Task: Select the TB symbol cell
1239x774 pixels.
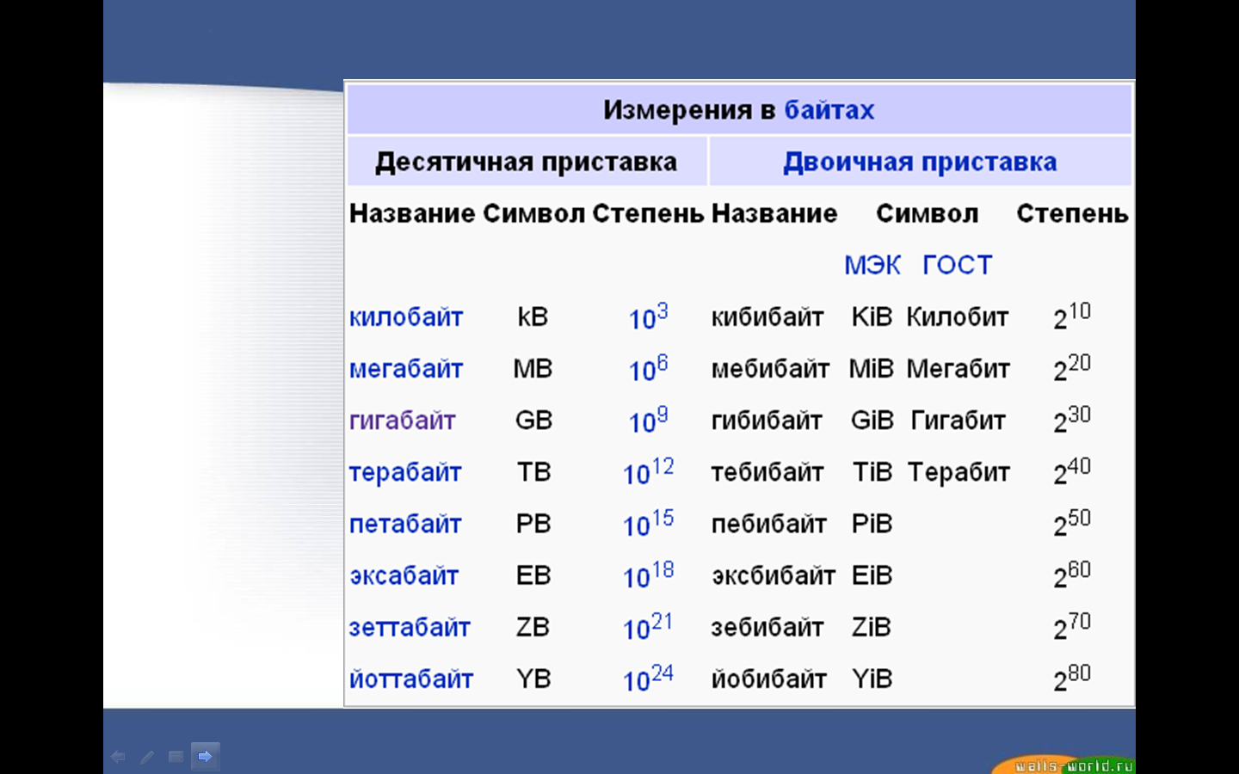Action: 533,472
